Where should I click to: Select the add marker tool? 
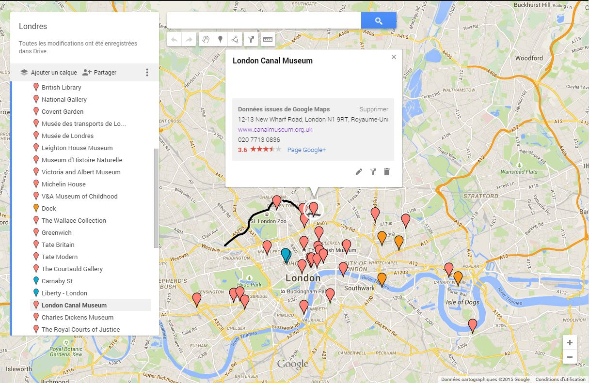coord(220,40)
